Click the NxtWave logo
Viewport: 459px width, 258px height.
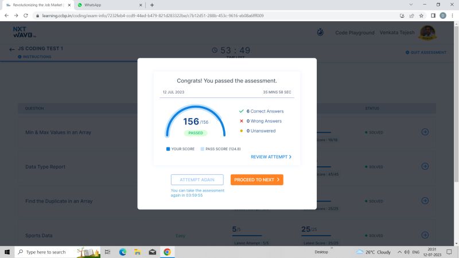coord(24,32)
